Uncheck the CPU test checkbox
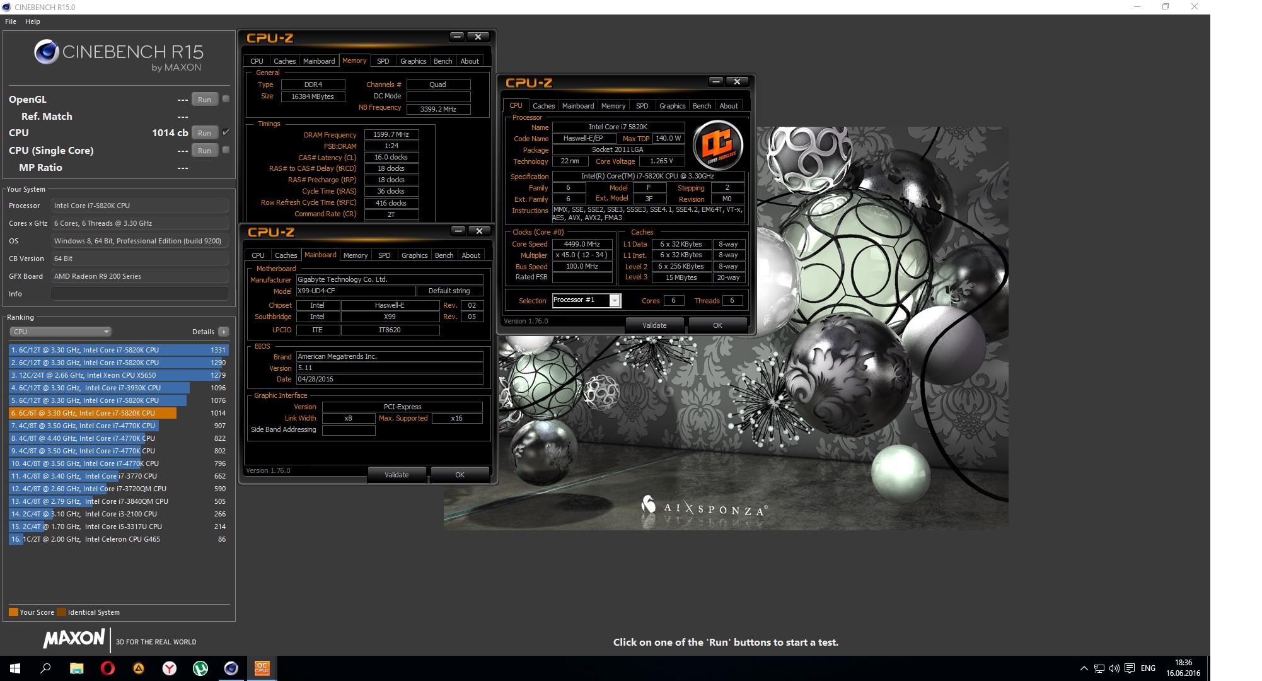This screenshot has height=681, width=1262. (x=226, y=132)
